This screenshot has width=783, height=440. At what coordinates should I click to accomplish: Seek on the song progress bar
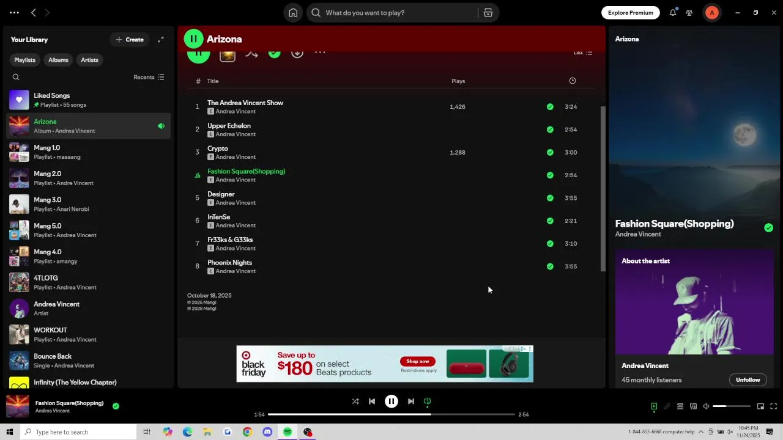coord(391,414)
